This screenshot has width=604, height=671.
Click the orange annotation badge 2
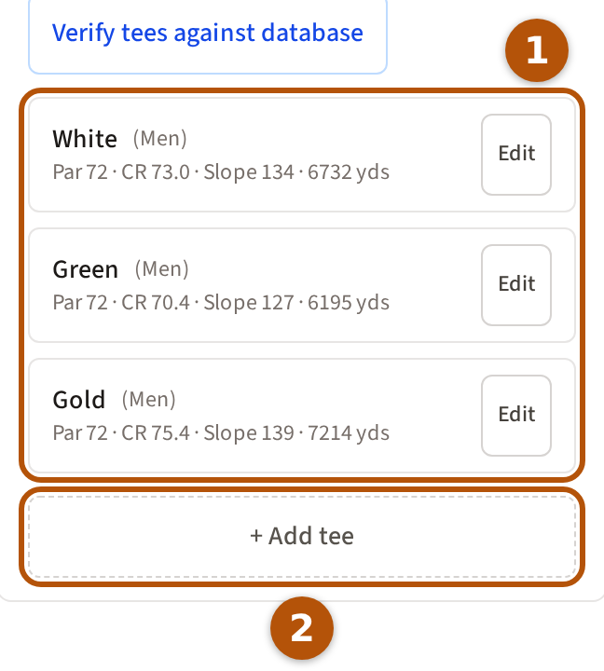click(302, 628)
